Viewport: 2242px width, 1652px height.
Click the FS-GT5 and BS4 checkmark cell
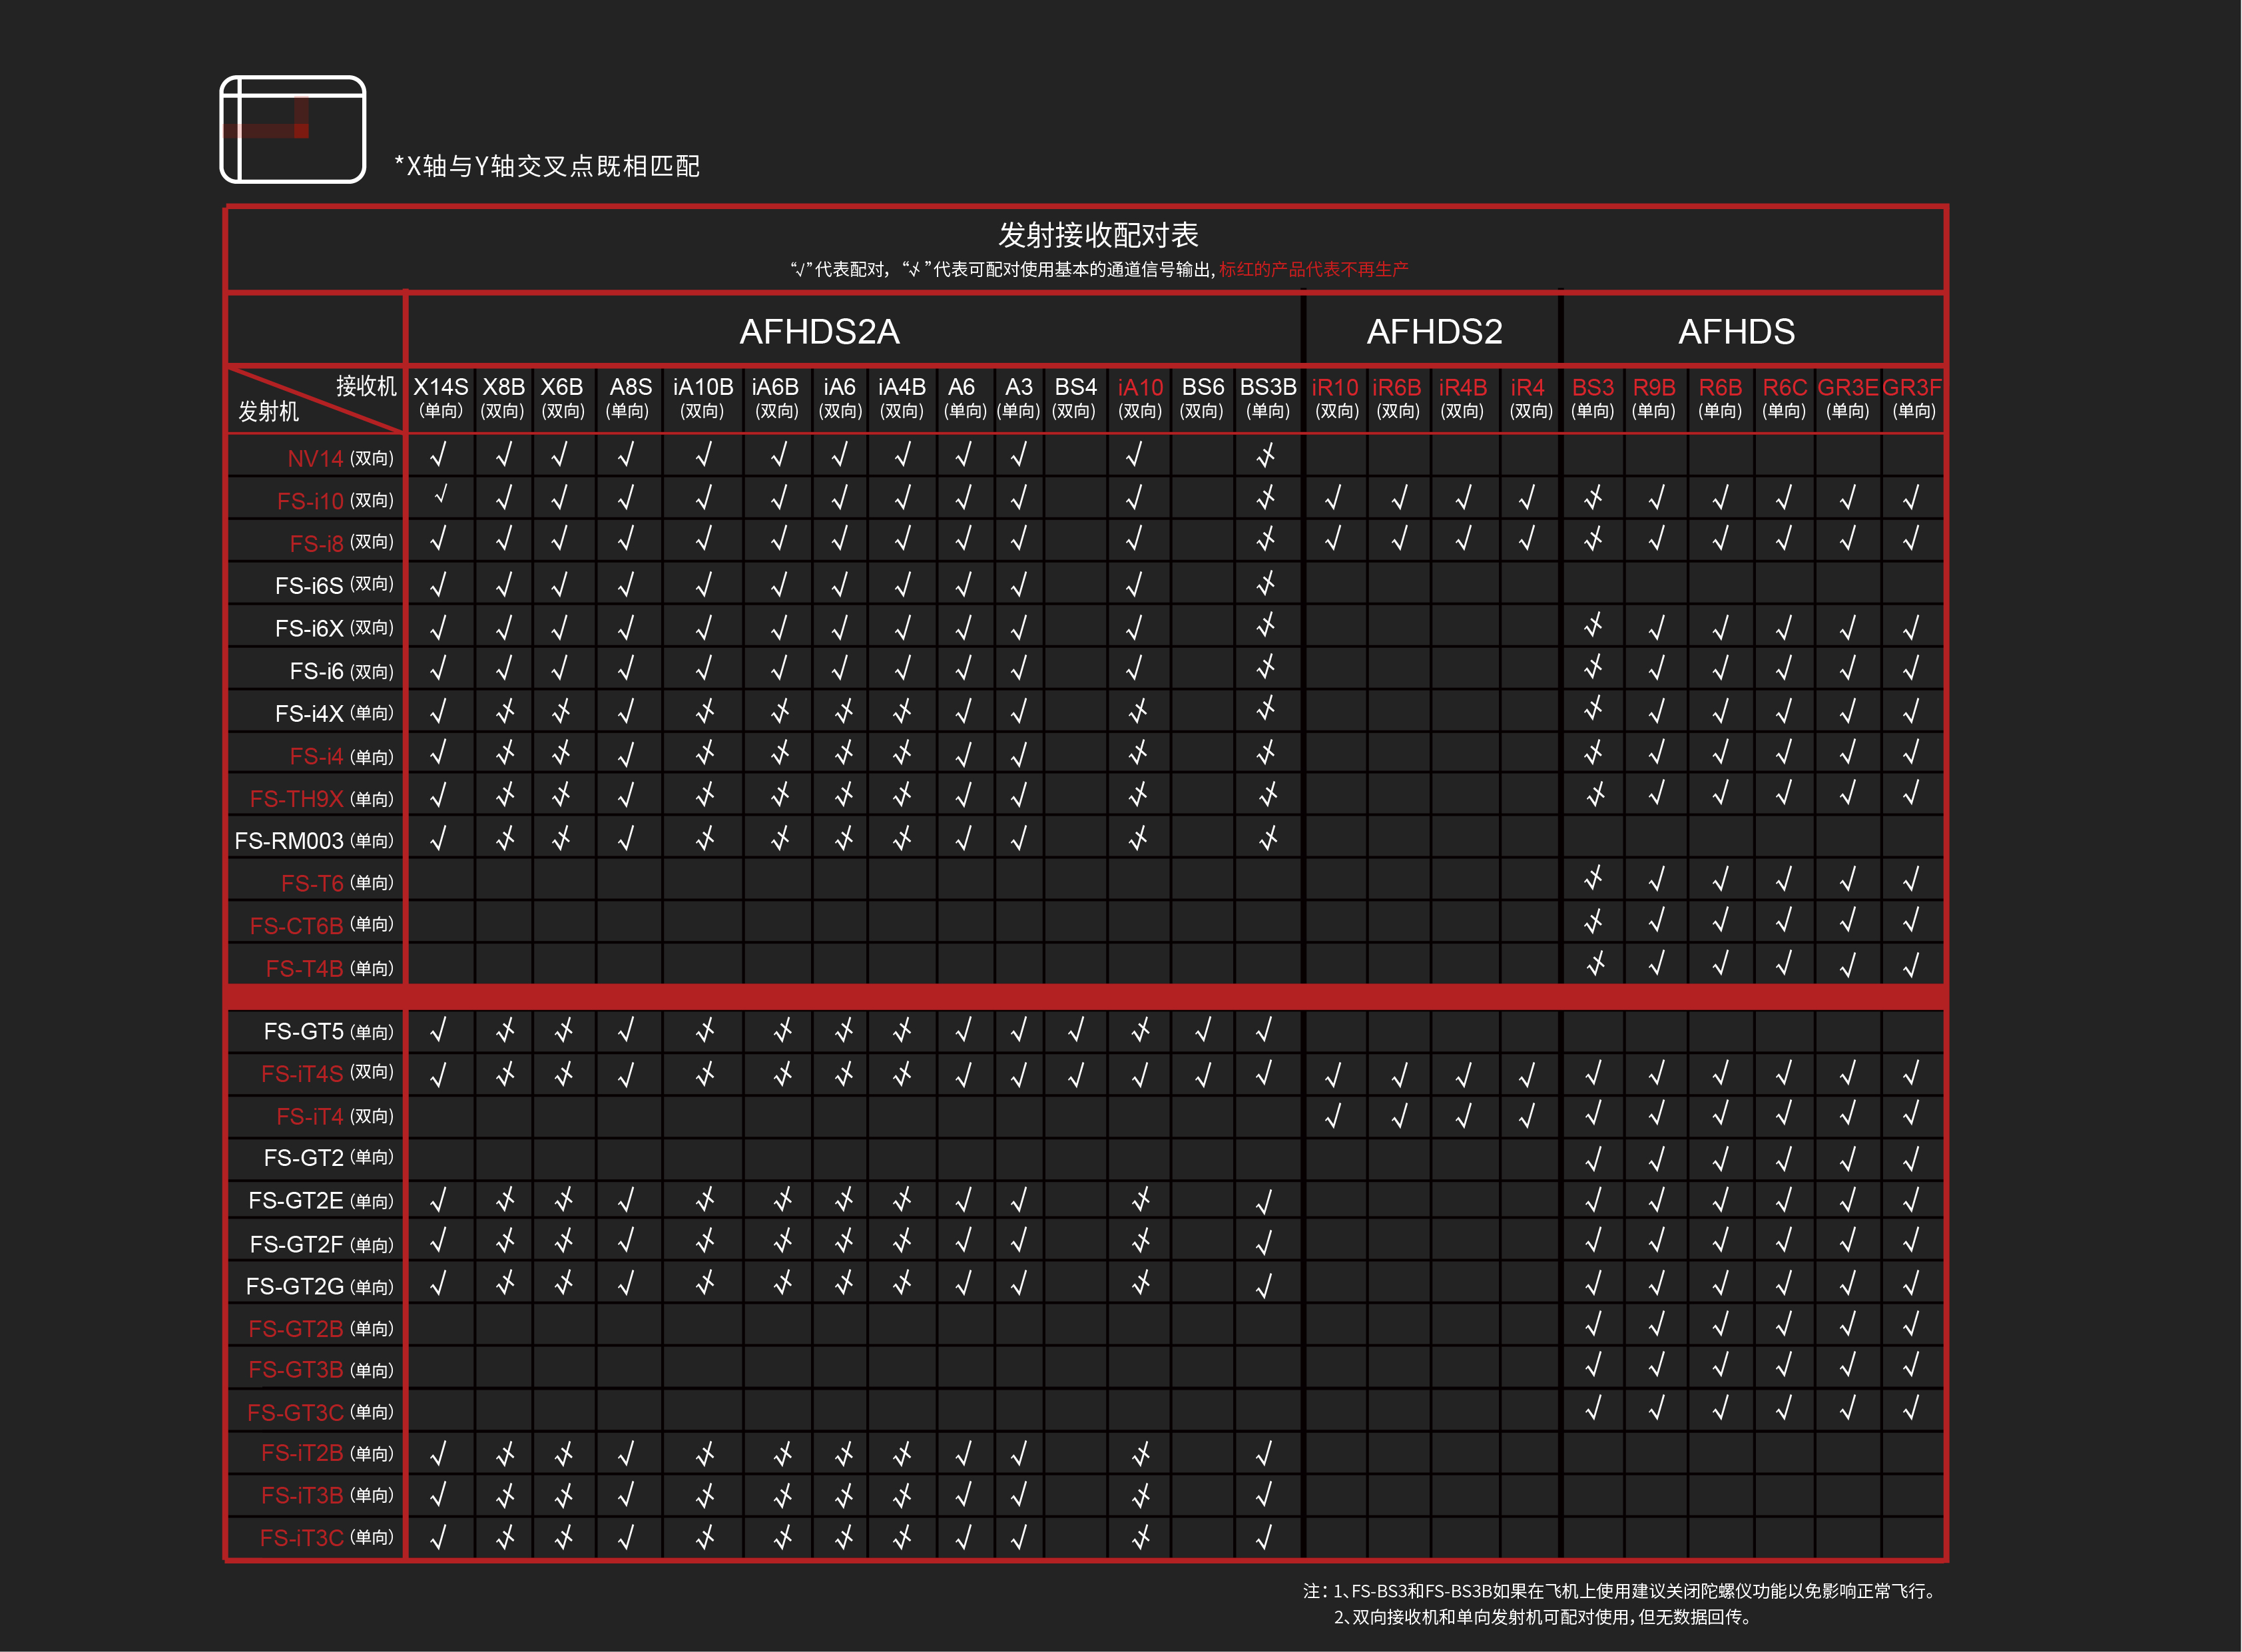click(1076, 1029)
